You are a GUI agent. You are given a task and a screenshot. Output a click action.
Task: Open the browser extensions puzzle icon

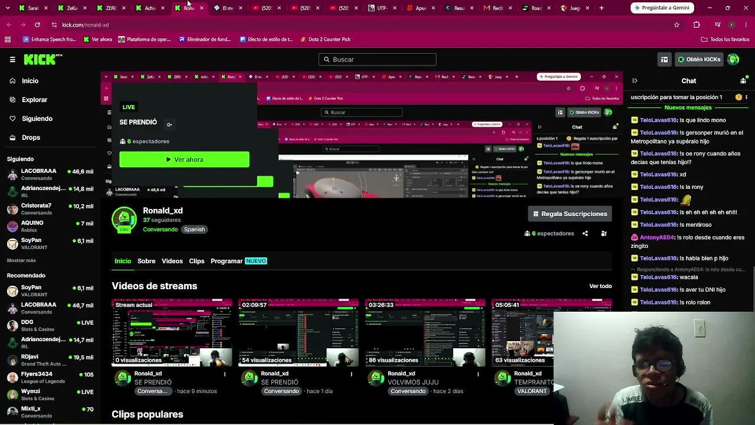697,25
